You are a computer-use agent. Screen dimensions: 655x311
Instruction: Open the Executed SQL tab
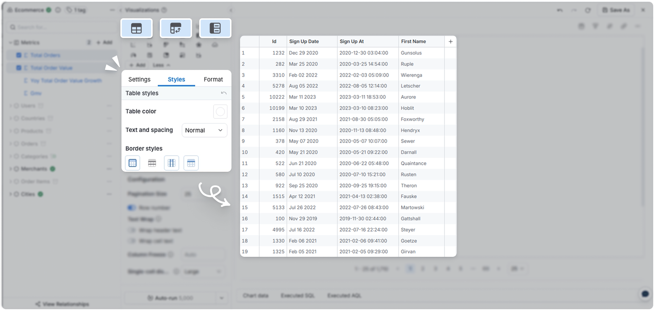(x=297, y=296)
